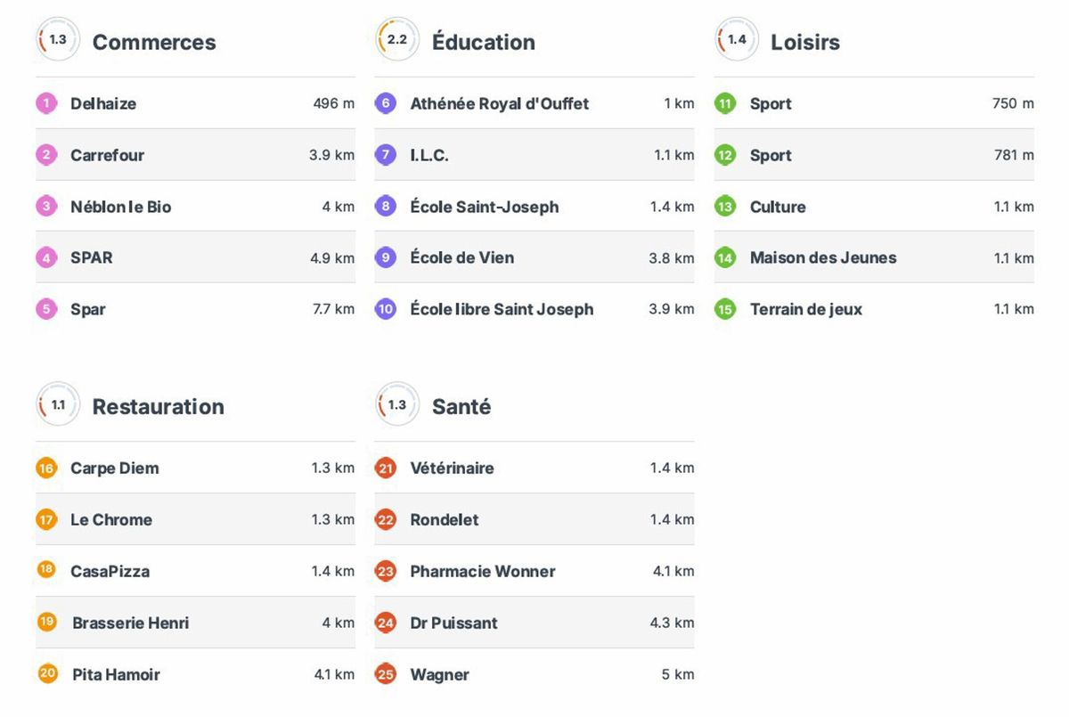
Task: Open the Maison des Jeunes entry
Action: 823,257
